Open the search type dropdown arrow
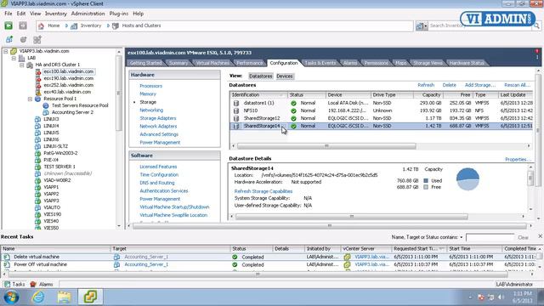The width and height of the screenshot is (544, 306). 426,26
